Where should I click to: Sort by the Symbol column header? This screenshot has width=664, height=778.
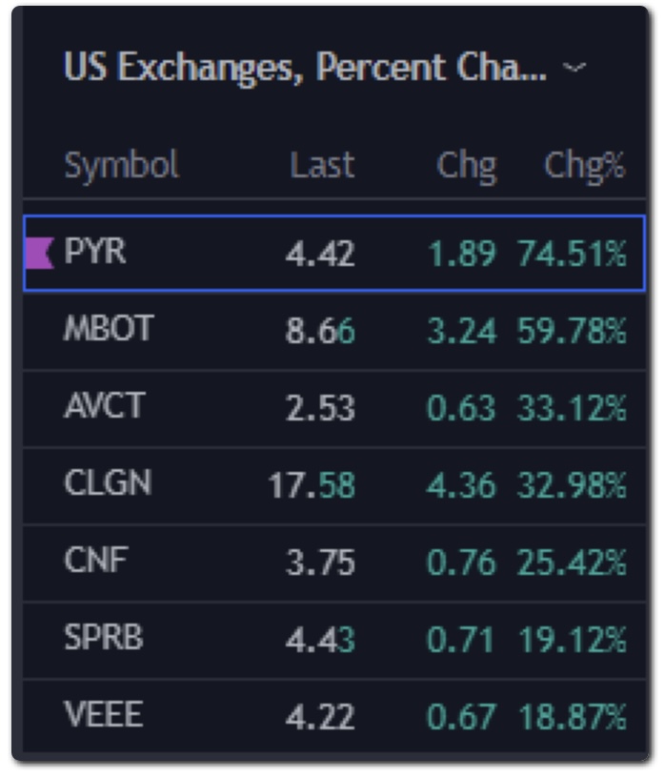coord(121,166)
